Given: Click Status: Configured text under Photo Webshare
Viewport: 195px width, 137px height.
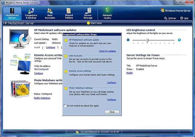Looking at the screenshot, I should tap(43, 94).
